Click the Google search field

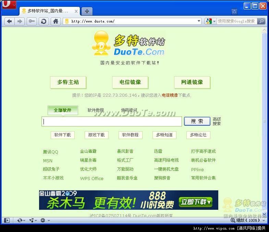(x=237, y=21)
